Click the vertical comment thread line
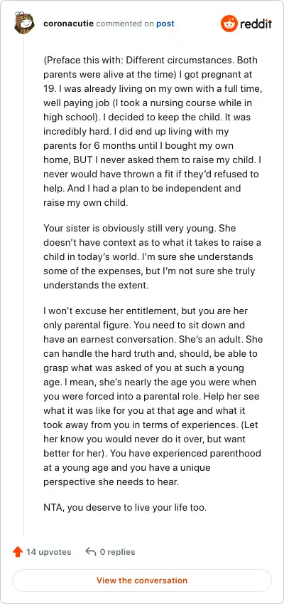This screenshot has height=604, width=284. pyautogui.click(x=24, y=285)
